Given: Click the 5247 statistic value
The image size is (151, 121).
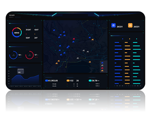Looking at the screenshot, I should [28, 38].
